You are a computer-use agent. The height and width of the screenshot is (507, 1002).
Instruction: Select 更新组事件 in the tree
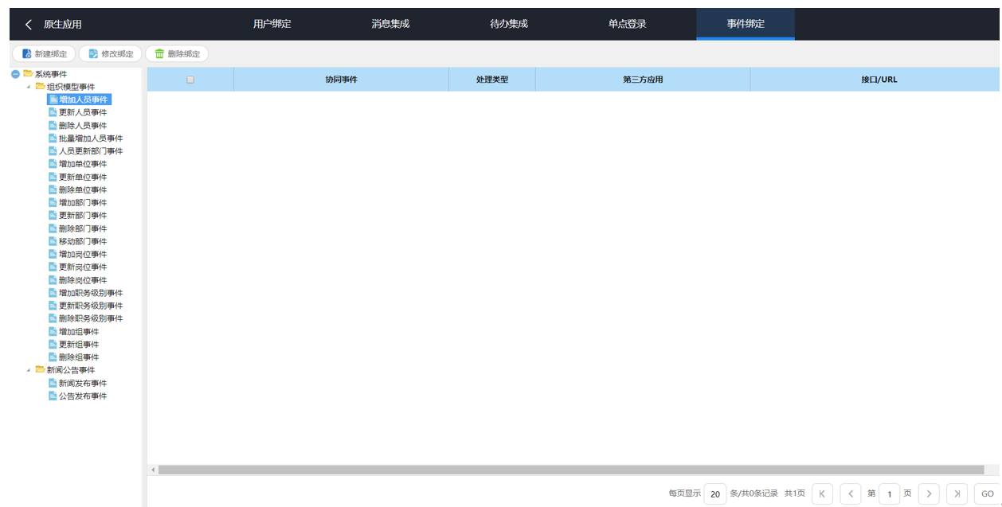[x=79, y=345]
